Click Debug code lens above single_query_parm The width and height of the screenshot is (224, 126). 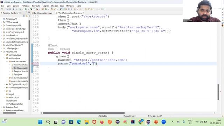point(65,49)
